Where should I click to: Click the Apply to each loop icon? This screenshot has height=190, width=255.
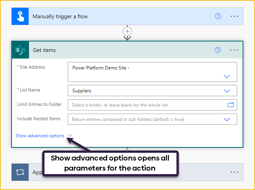[x=20, y=172]
